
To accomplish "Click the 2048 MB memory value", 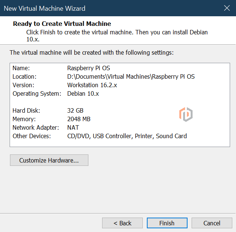I will tap(79, 119).
